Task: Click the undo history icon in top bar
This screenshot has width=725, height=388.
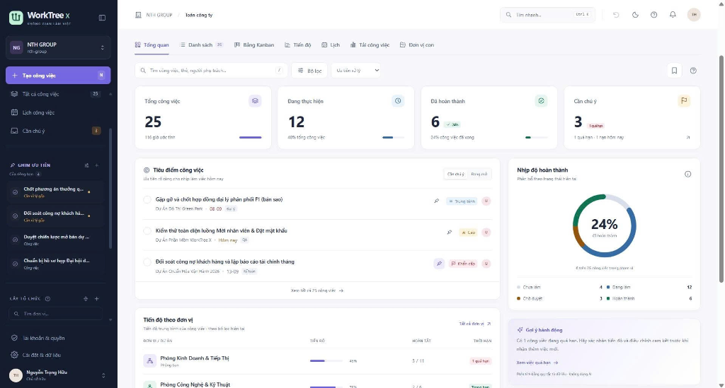Action: pos(616,15)
